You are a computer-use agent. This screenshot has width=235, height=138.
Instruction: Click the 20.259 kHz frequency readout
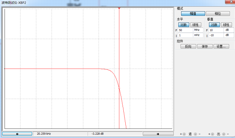pos(60,134)
